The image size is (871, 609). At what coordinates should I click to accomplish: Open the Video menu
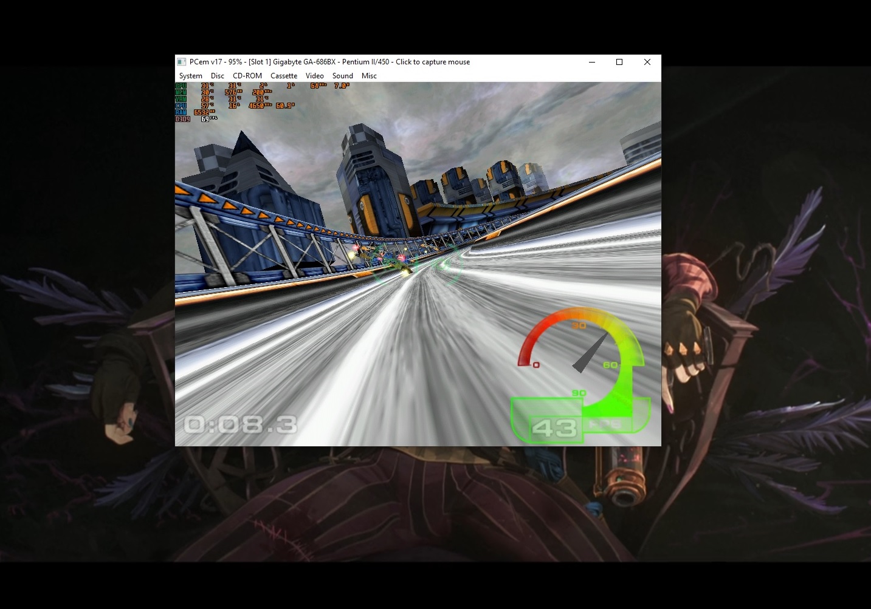pyautogui.click(x=314, y=76)
